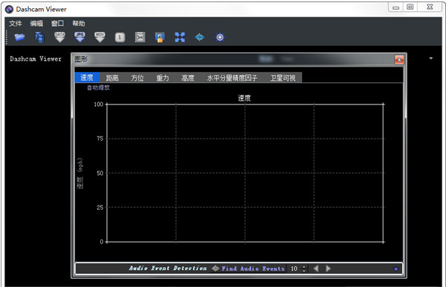446x287 pixels.
Task: Switch to the 卫星可视 tab
Action: tap(283, 78)
